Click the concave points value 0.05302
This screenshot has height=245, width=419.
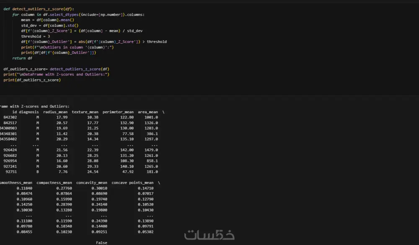(146, 232)
